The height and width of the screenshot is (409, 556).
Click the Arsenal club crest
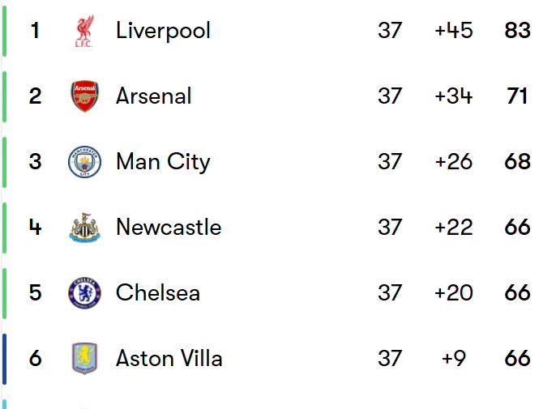point(85,96)
